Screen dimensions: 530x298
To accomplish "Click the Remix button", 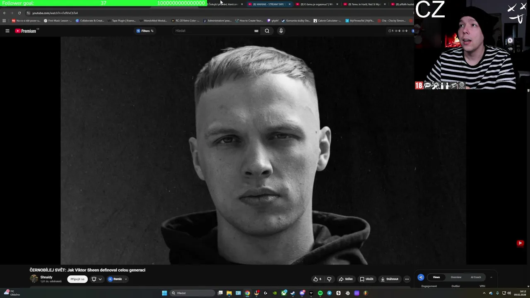I will 115,279.
